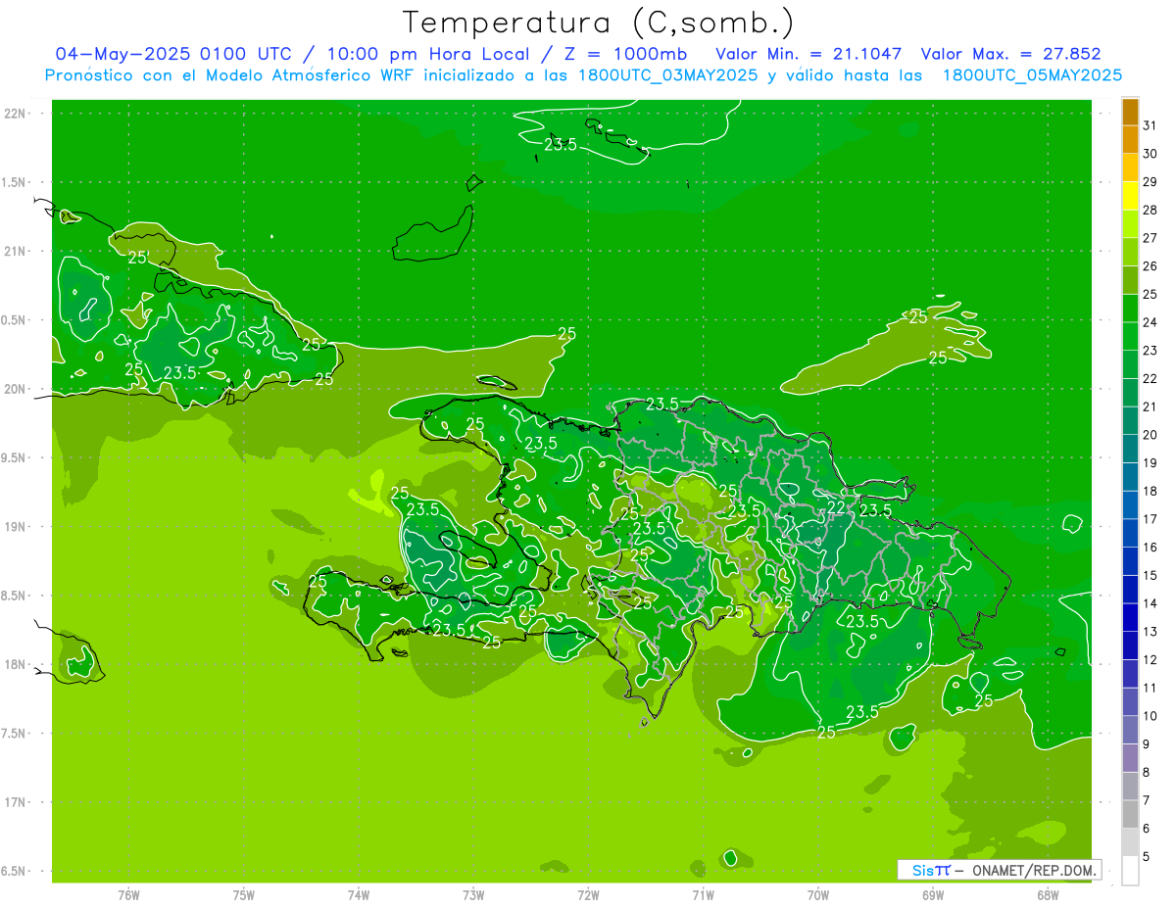Pick the purple swatch between 9 and 10

pos(1131,730)
